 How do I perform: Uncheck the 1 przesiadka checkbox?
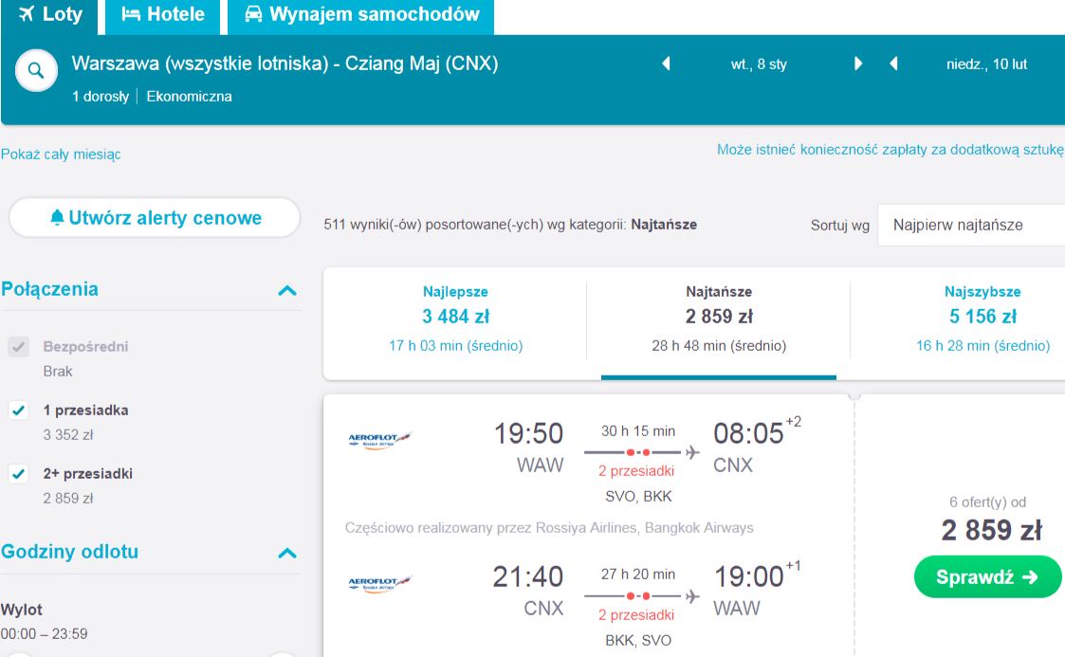[19, 410]
